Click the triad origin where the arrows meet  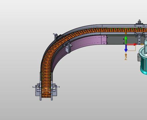click(126, 44)
